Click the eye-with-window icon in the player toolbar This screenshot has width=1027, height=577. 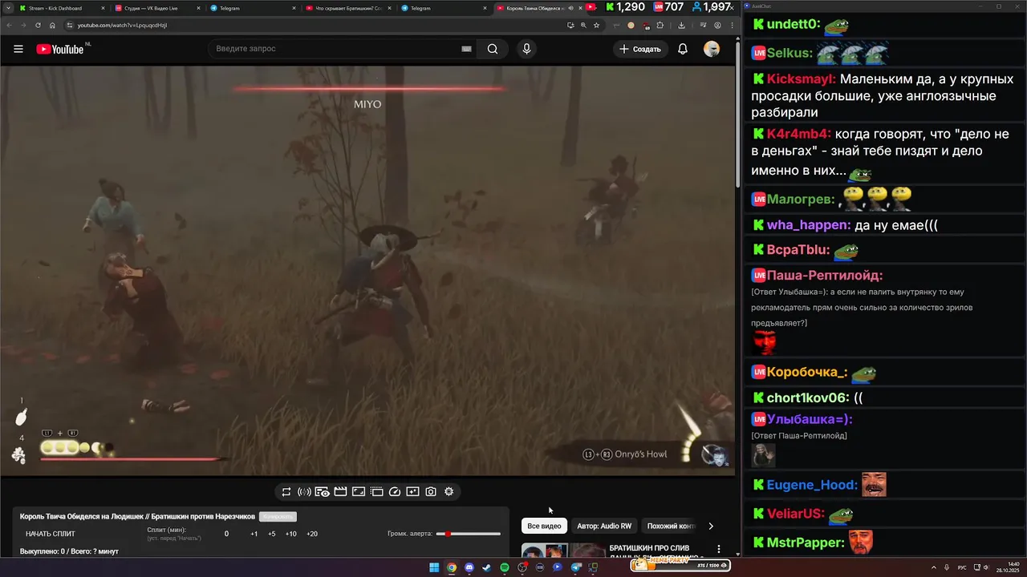[322, 491]
